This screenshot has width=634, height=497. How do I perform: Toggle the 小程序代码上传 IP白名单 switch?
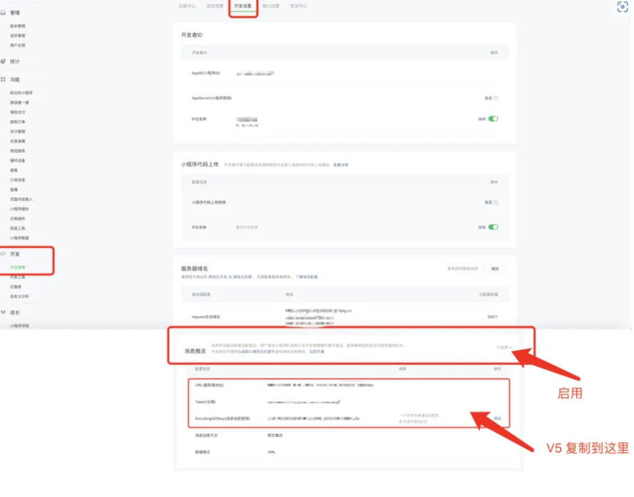pos(494,227)
